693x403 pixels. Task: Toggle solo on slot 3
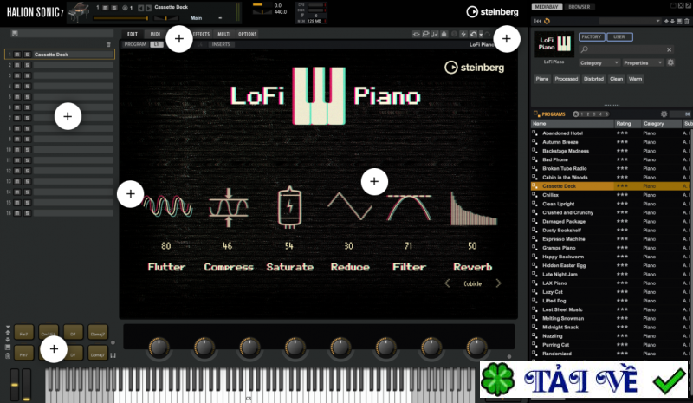point(28,75)
